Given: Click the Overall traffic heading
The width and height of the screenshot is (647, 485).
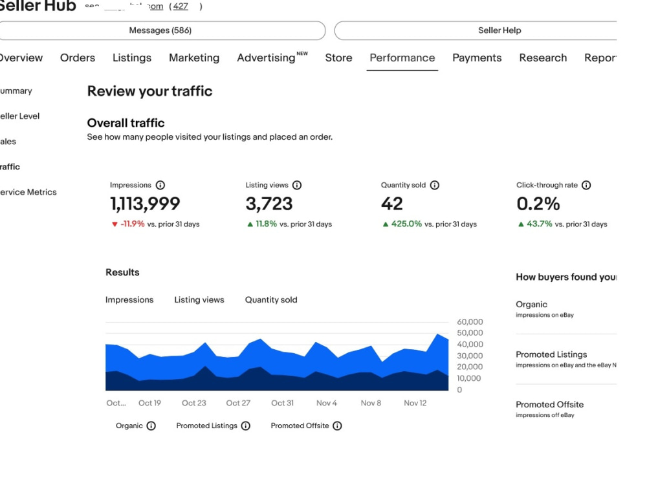Looking at the screenshot, I should point(126,123).
